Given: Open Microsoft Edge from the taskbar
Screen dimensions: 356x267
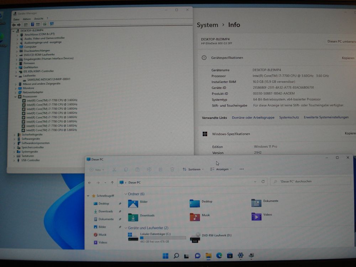Looking at the screenshot, I should click(x=219, y=256).
